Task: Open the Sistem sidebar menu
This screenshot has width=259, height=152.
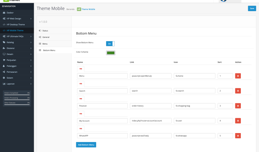Action: (x=17, y=78)
